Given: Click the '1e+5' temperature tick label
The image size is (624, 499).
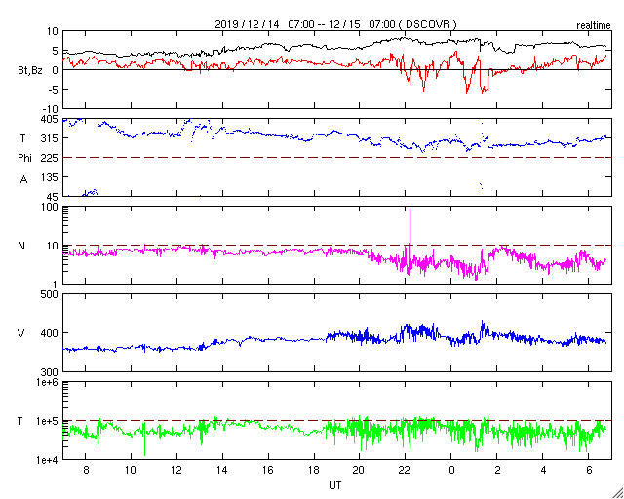Looking at the screenshot, I should [48, 421].
